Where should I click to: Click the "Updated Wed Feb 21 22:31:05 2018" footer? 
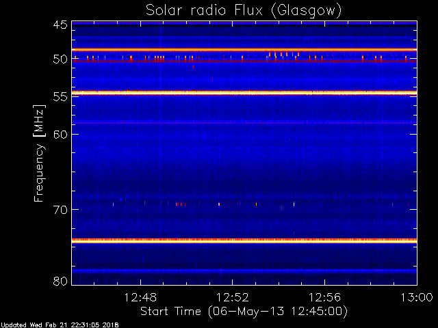pos(60,325)
